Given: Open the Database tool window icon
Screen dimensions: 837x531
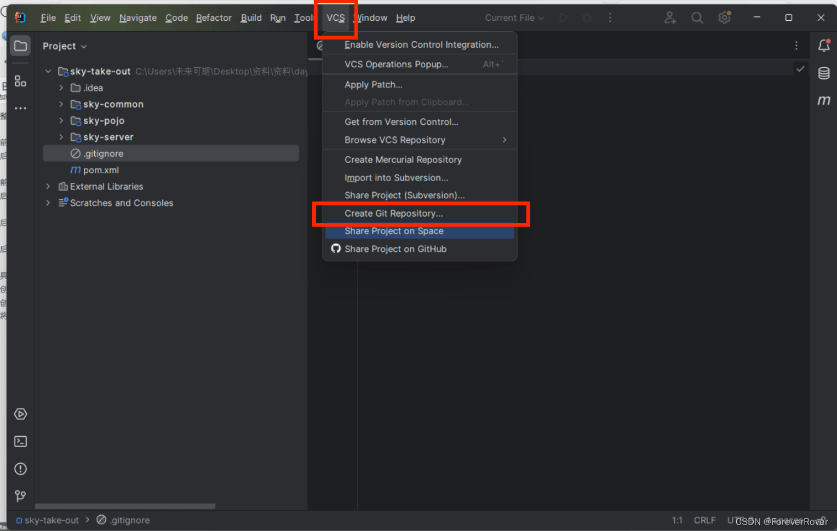Looking at the screenshot, I should (824, 73).
